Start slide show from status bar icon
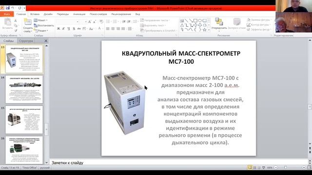312x175 pixels. pos(264,168)
